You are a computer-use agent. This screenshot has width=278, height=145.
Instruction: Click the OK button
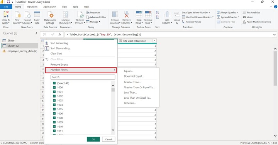(93, 139)
